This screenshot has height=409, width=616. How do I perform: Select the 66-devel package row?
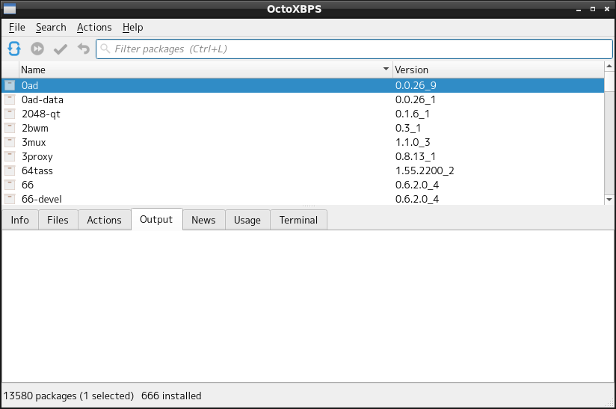303,199
